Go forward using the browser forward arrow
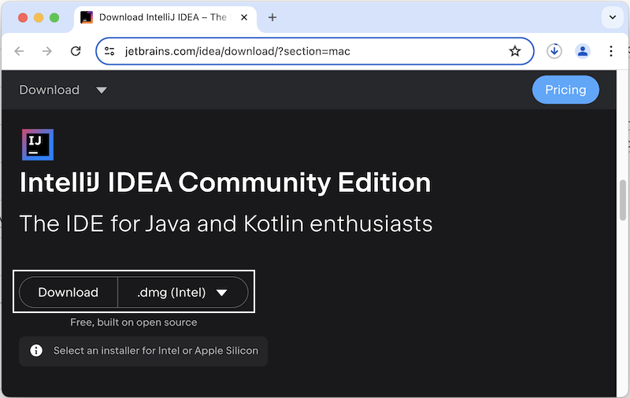This screenshot has width=630, height=398. (47, 51)
